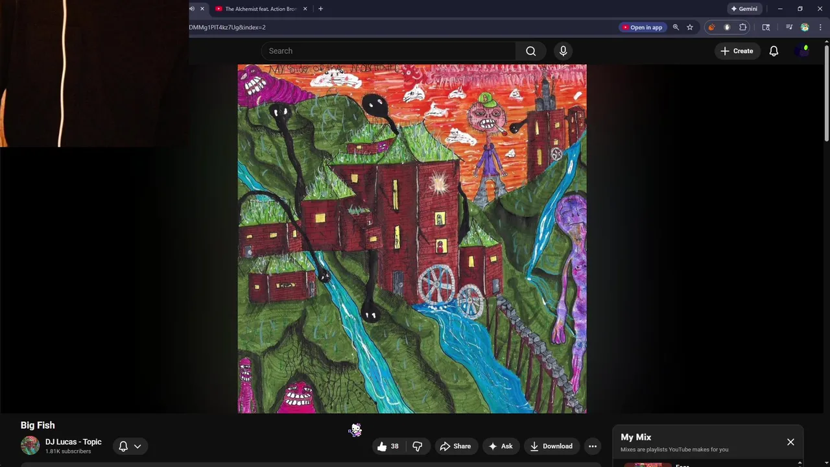Click the Open in app chip
The width and height of the screenshot is (830, 467).
[642, 27]
